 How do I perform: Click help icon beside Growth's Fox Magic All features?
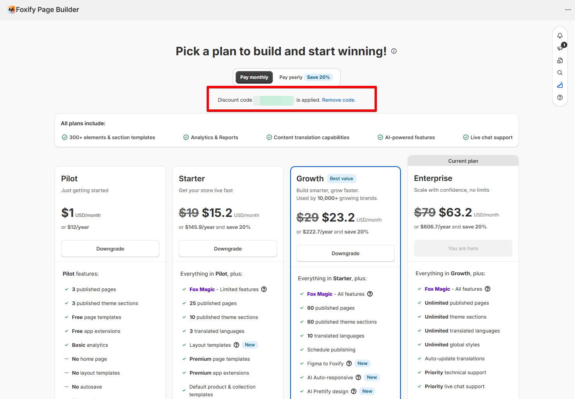click(370, 294)
